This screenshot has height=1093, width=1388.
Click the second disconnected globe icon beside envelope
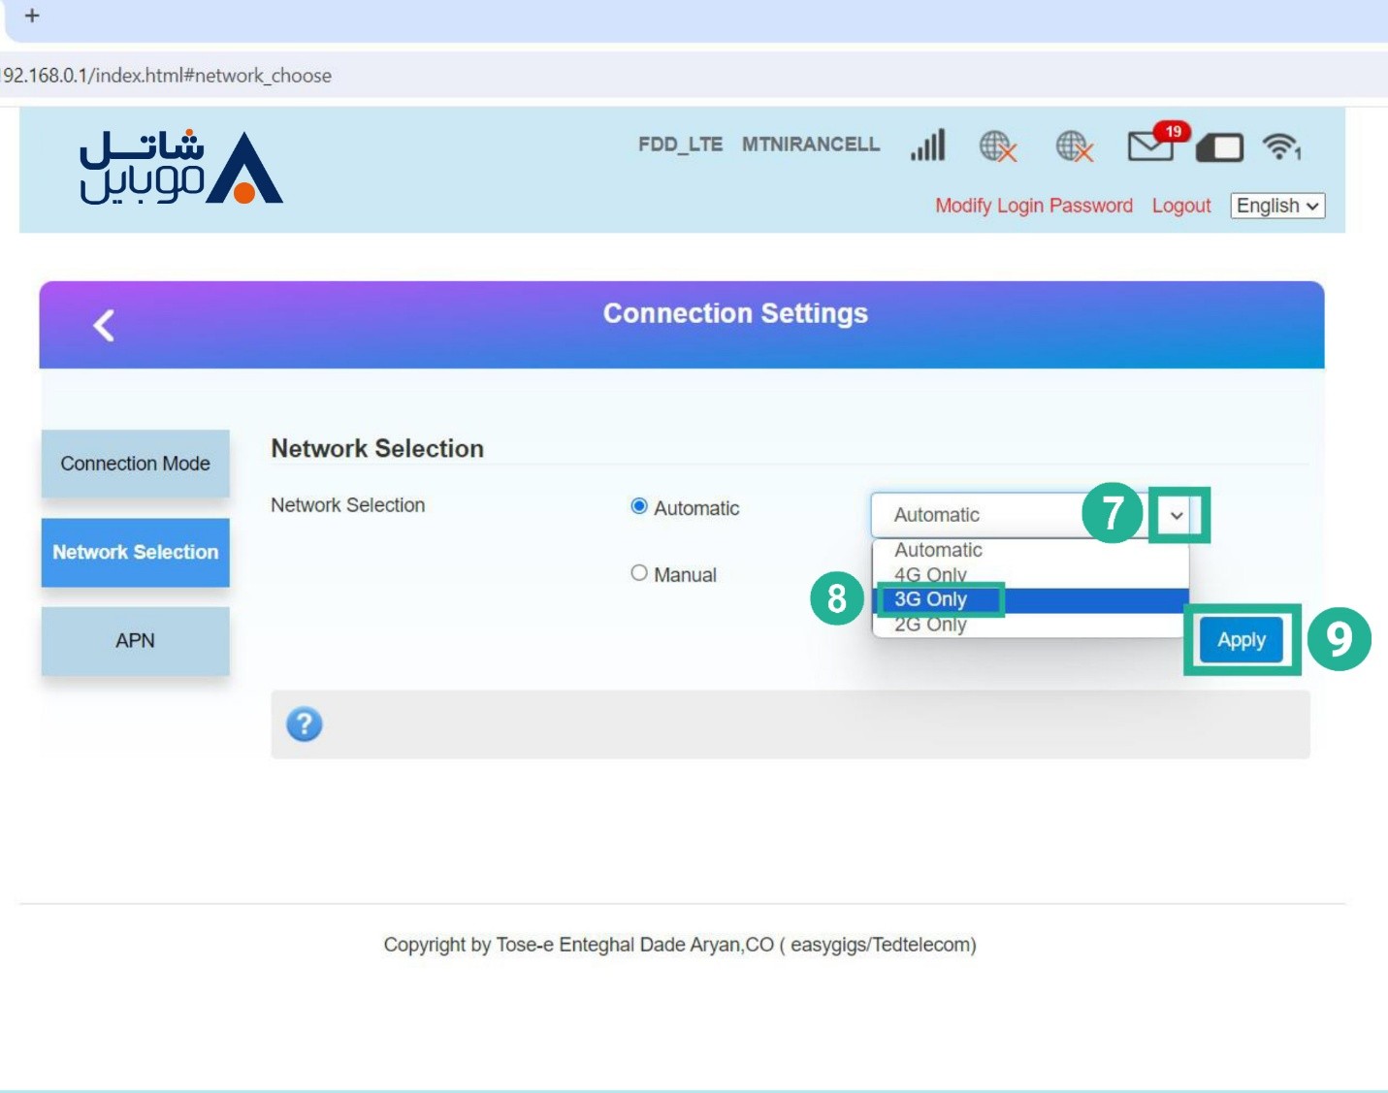click(x=1075, y=146)
